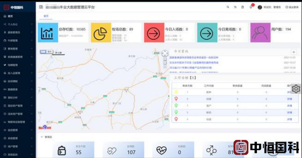
Task: Click the search magnifier icon in header
Action: tap(228, 7)
